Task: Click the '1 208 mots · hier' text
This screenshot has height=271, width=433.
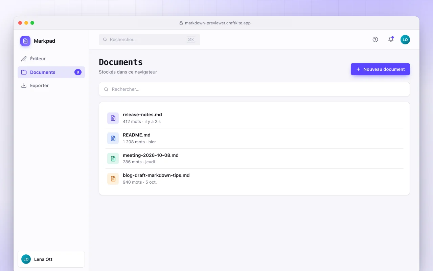Action: pyautogui.click(x=139, y=142)
